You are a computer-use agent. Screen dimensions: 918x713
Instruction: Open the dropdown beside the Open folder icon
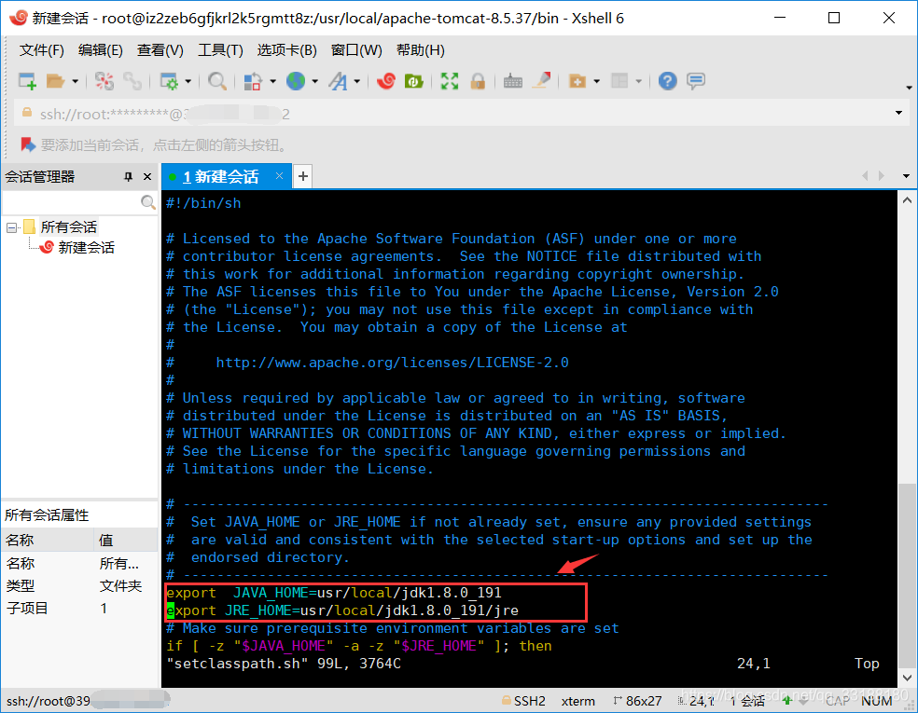coord(75,81)
